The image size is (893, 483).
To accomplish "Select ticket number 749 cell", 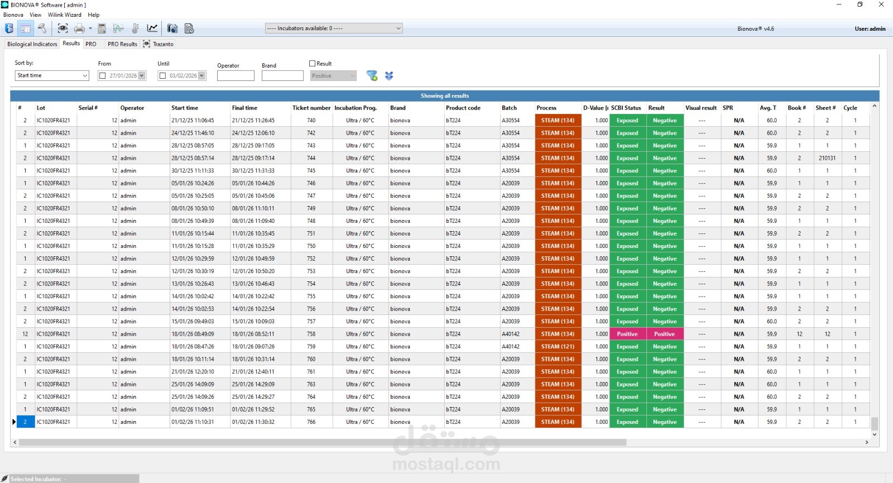I will (311, 208).
